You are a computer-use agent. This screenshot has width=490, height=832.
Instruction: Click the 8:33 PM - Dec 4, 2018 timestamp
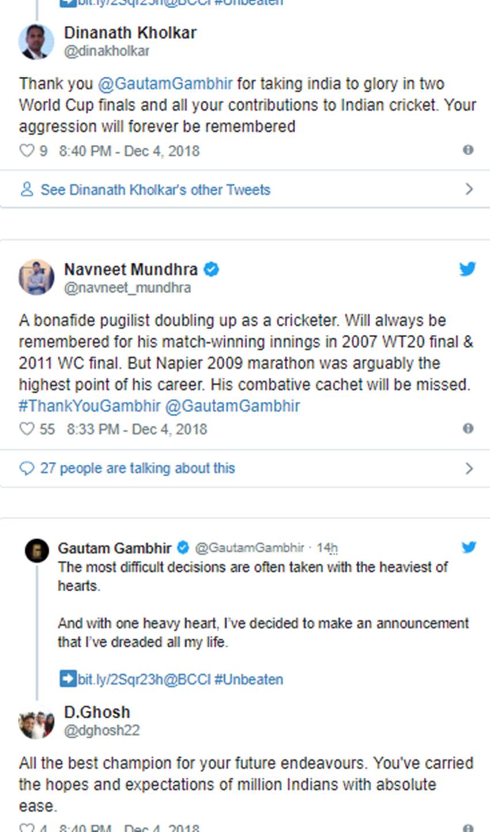click(x=137, y=429)
